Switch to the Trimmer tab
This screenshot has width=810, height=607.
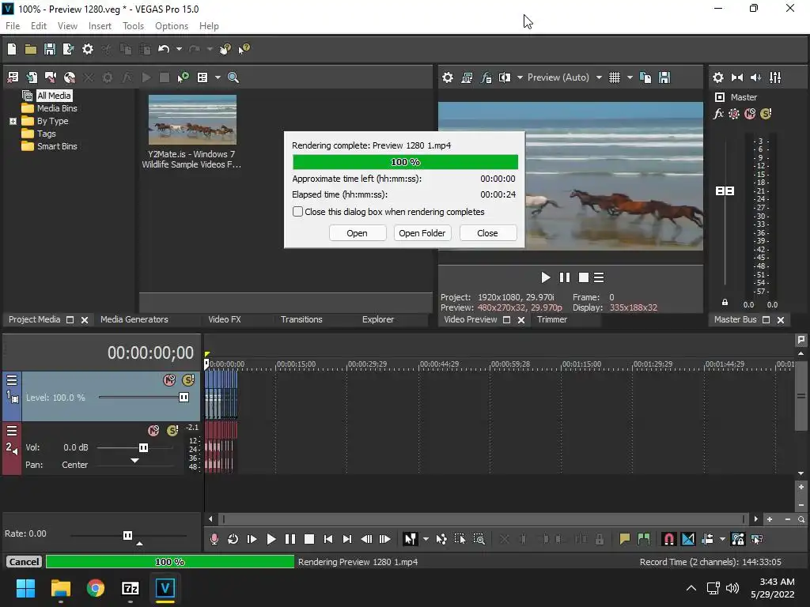tap(551, 319)
